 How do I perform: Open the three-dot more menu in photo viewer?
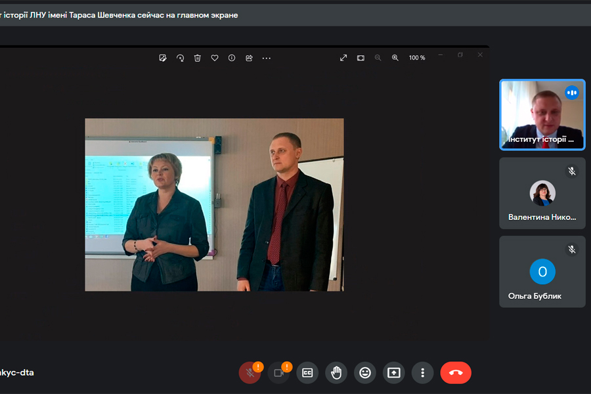267,58
